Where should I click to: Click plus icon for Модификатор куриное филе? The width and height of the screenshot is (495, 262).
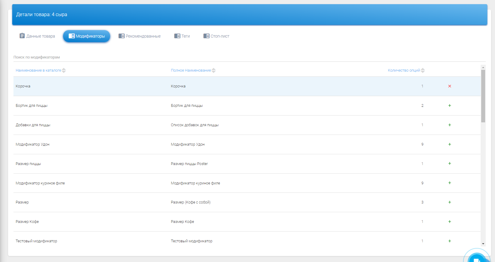coord(450,183)
